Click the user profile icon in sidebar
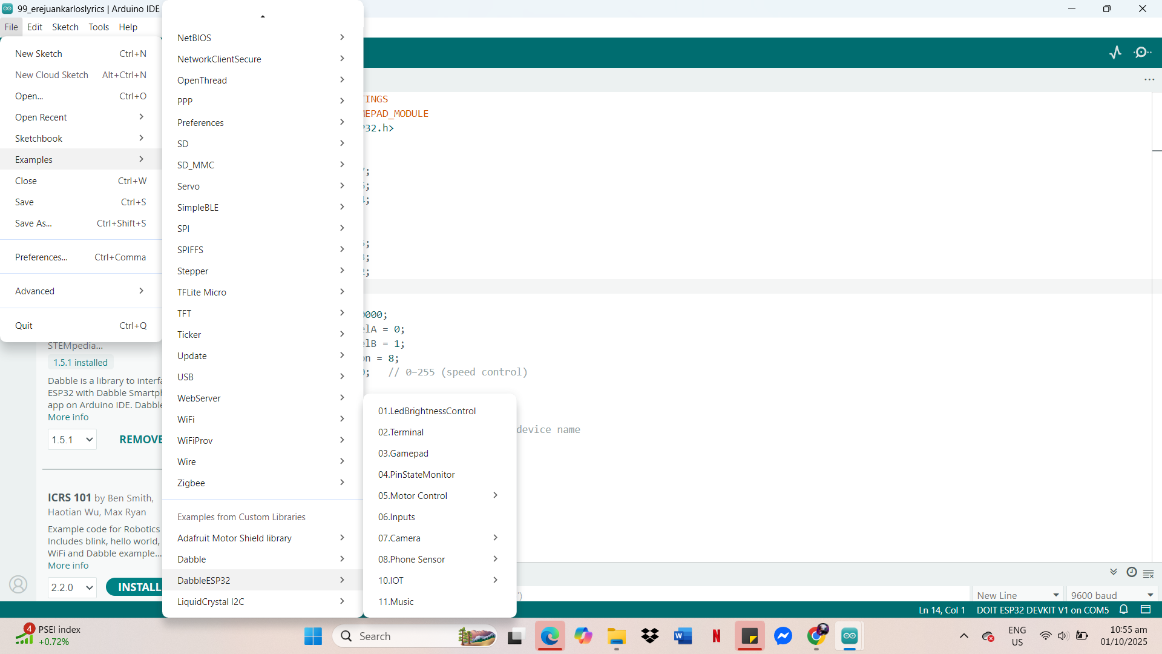Screen dimensions: 1162x654 pos(18,584)
